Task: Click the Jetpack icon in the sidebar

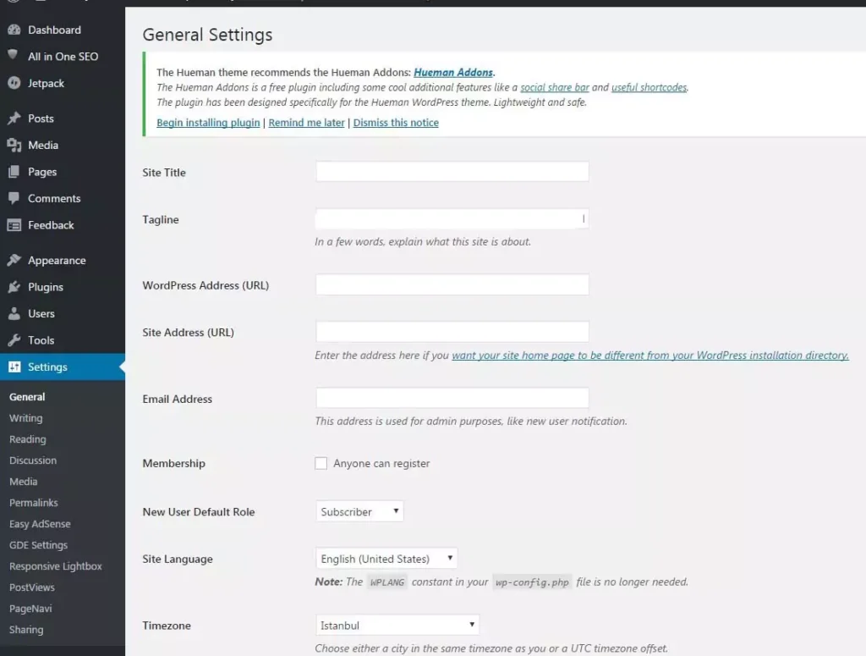Action: 14,83
